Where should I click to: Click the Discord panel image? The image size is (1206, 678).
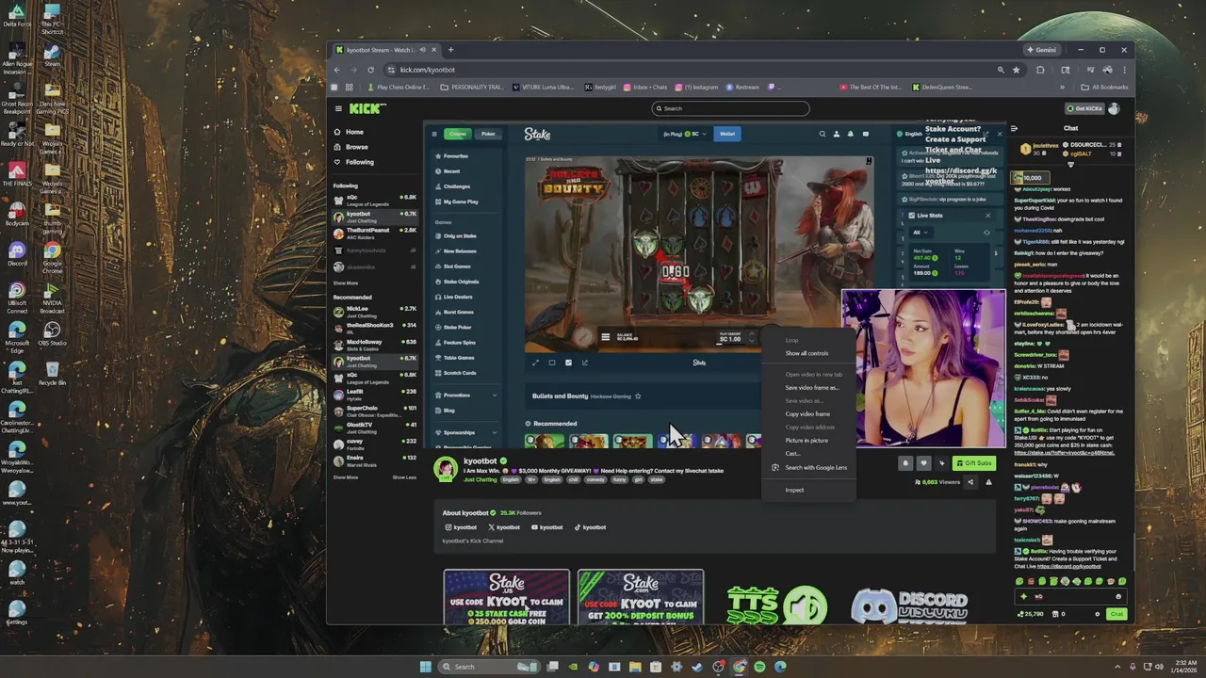(909, 606)
